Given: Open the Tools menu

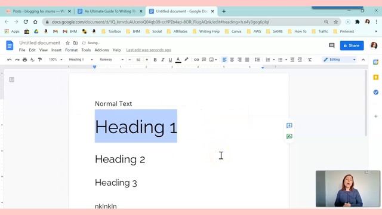Looking at the screenshot, I should [86, 50].
